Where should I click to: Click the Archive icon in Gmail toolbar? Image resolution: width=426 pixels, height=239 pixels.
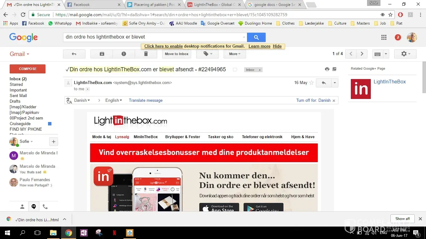(102, 54)
